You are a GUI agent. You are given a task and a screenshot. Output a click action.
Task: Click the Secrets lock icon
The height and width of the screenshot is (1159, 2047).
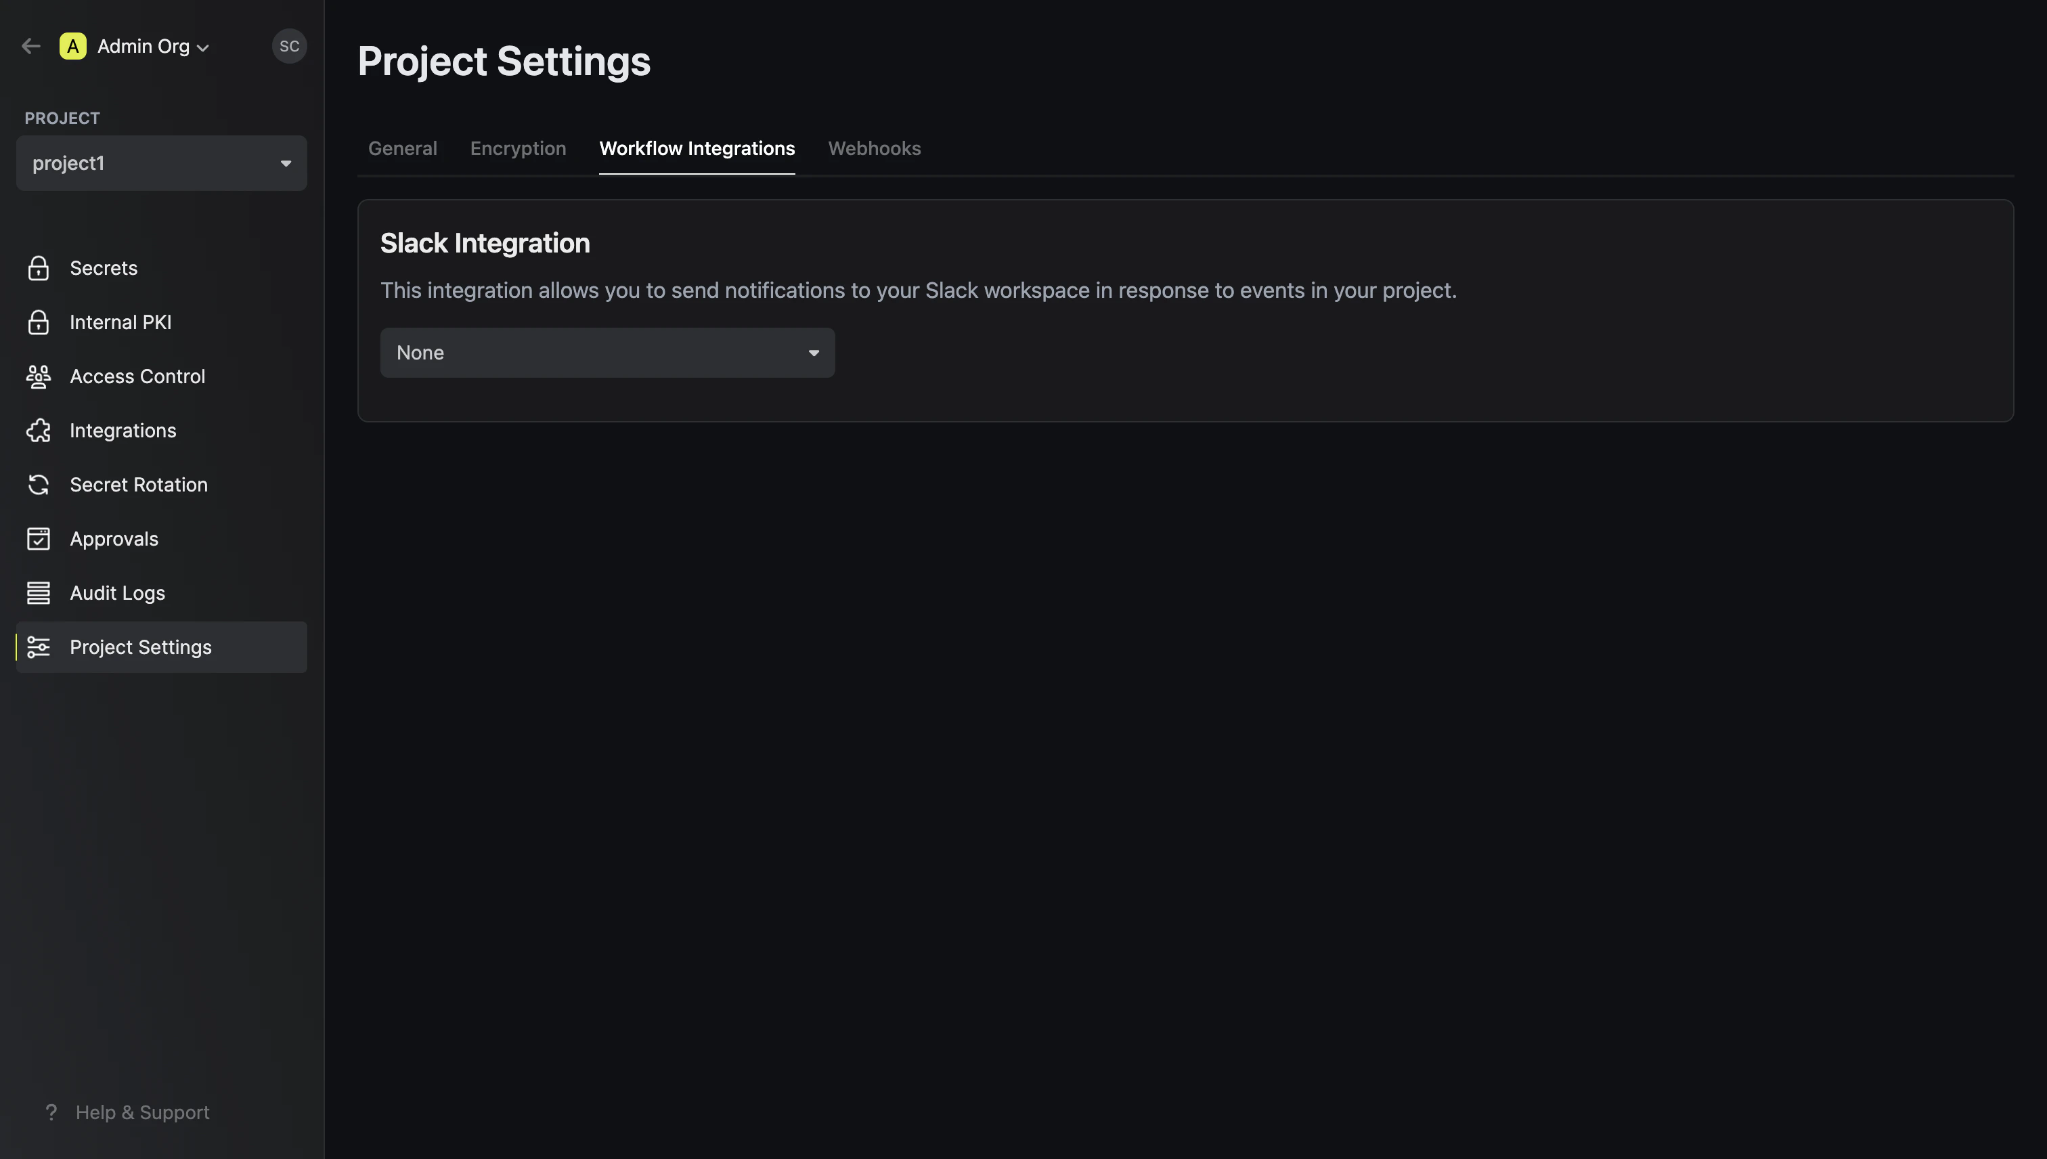(x=38, y=268)
